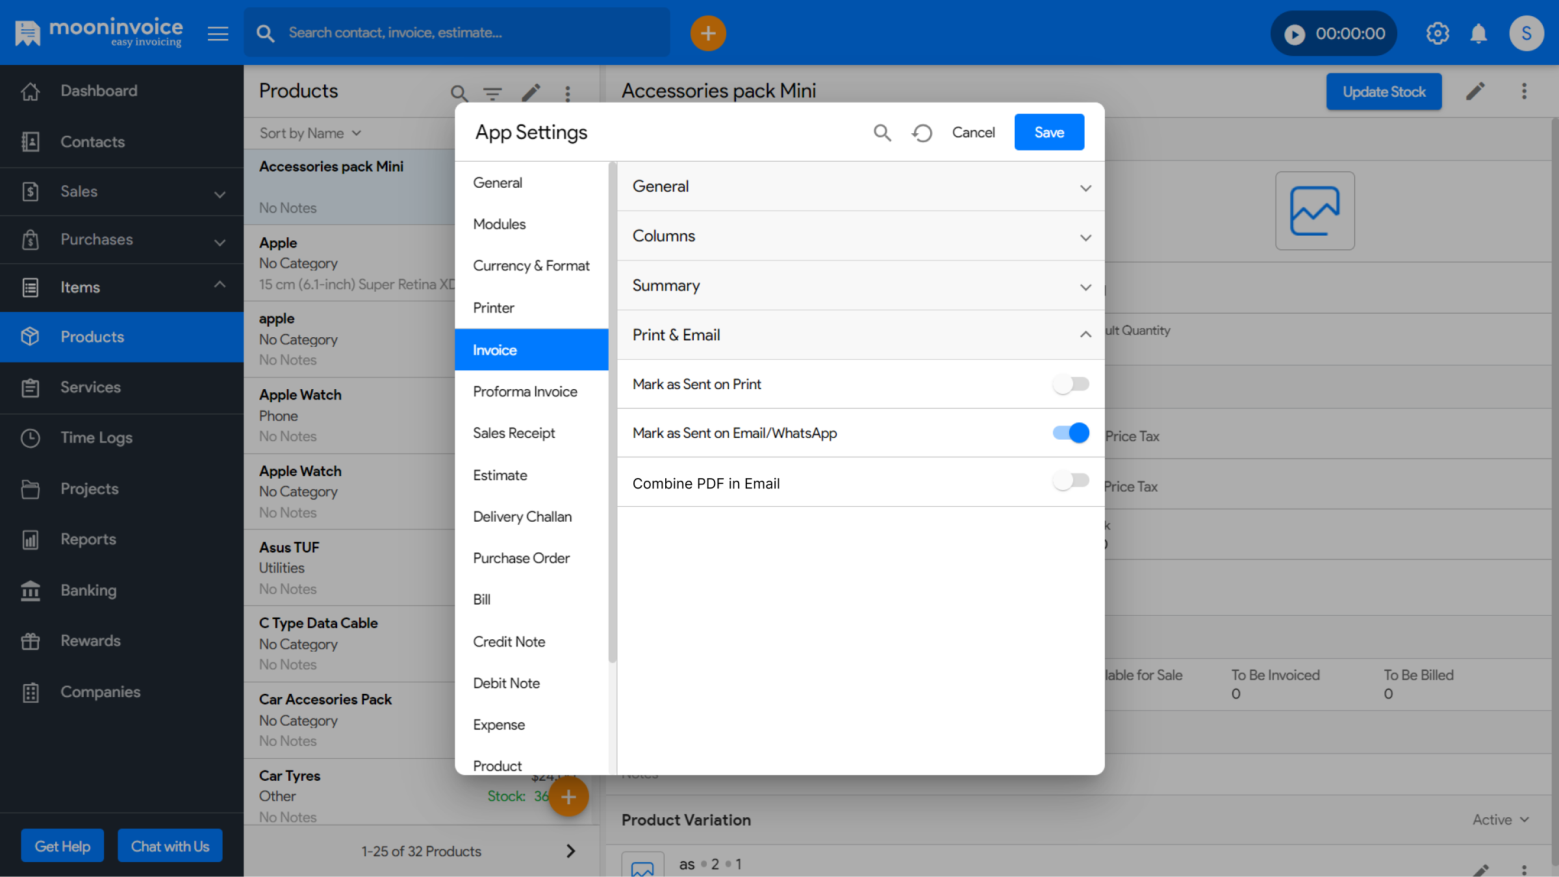The width and height of the screenshot is (1559, 877).
Task: Open Services from the sidebar
Action: 121,387
